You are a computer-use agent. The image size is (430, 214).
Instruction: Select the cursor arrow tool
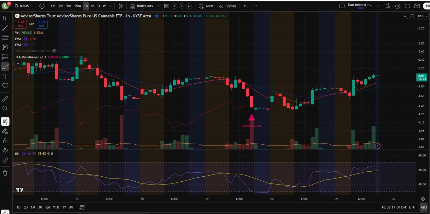(5, 18)
